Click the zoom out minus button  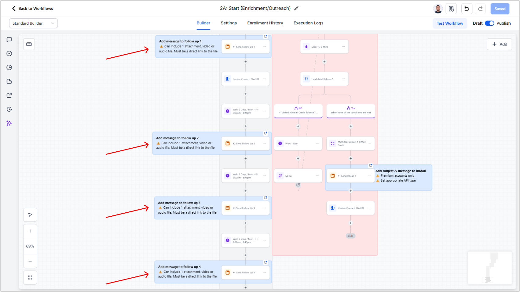click(x=30, y=261)
